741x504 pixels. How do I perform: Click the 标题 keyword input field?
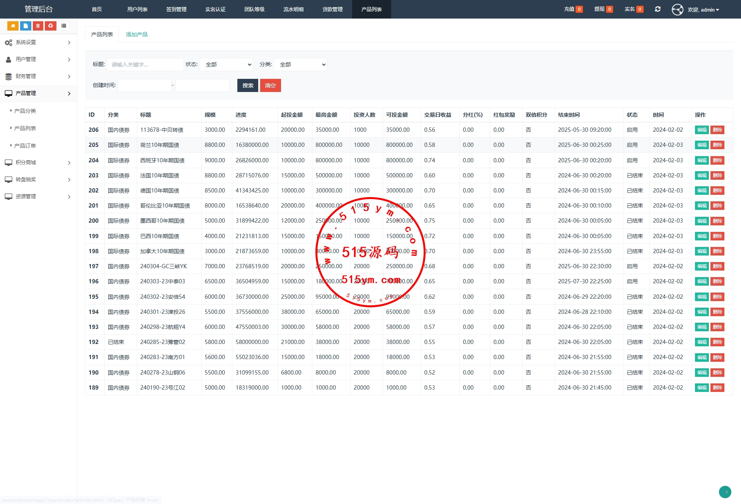click(x=145, y=65)
